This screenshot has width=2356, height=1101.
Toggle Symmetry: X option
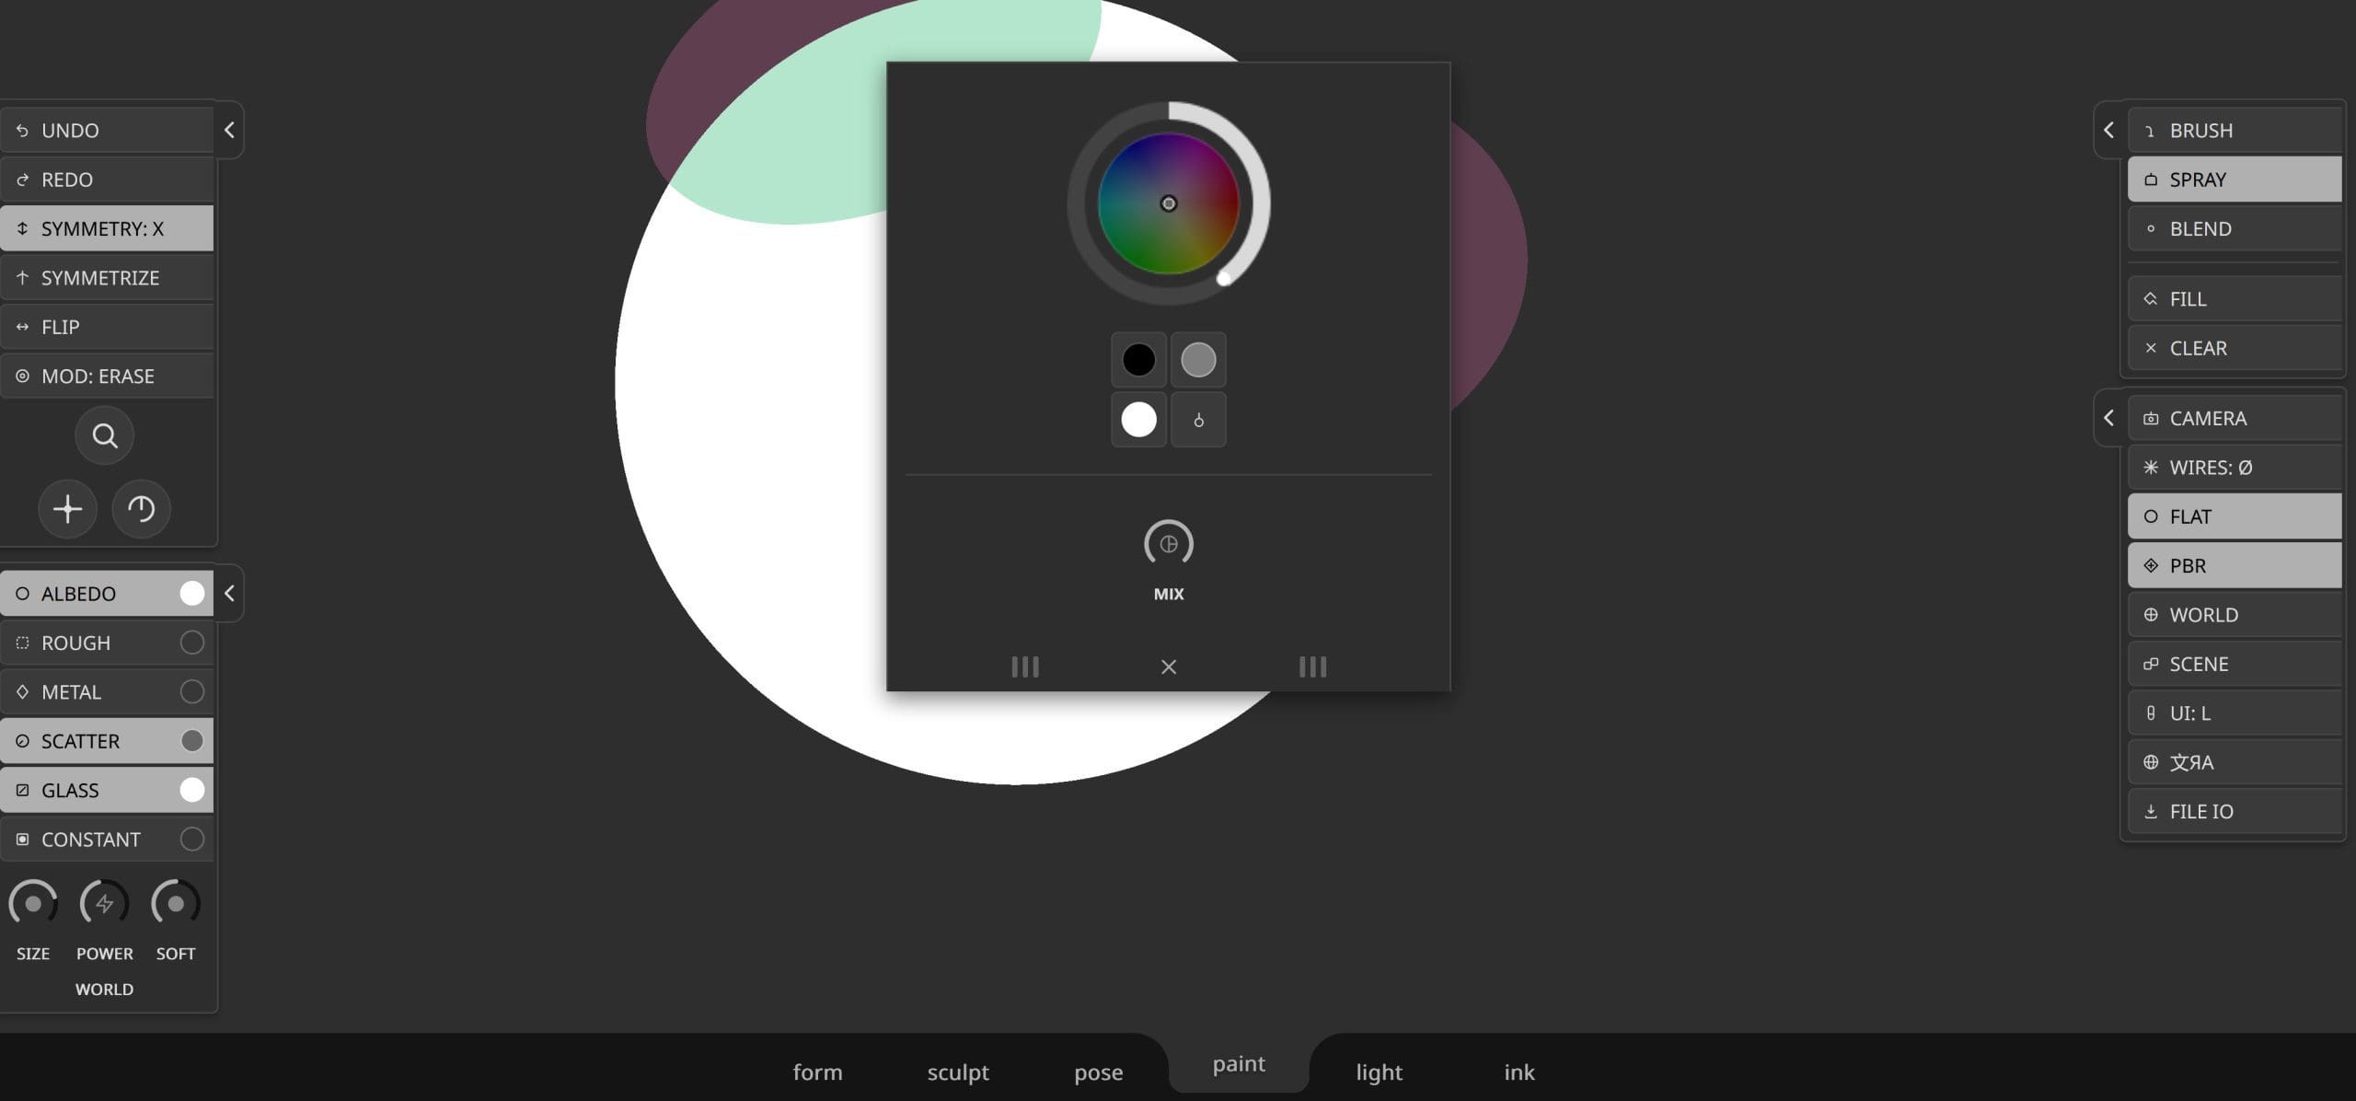pos(107,228)
